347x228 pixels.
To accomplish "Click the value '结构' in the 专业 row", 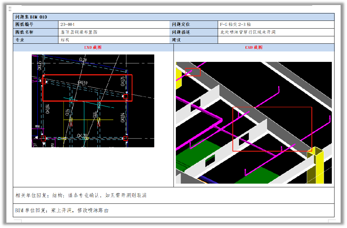I will point(65,40).
